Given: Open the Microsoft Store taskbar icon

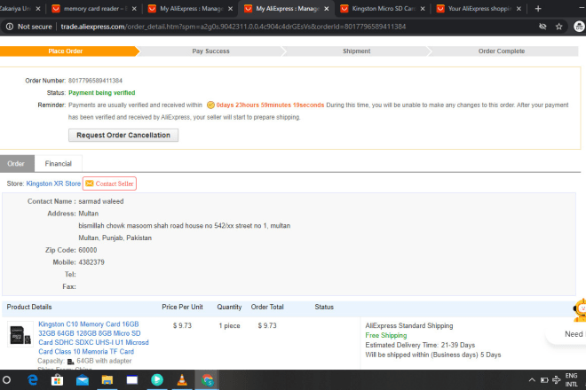Looking at the screenshot, I should [x=57, y=380].
